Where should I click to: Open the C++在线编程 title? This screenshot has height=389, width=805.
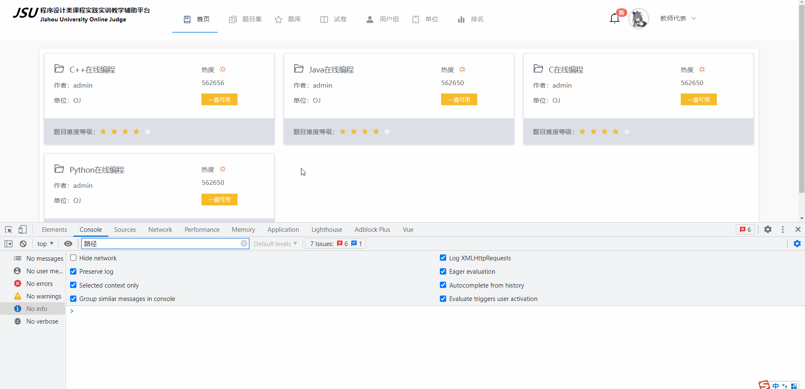coord(92,70)
